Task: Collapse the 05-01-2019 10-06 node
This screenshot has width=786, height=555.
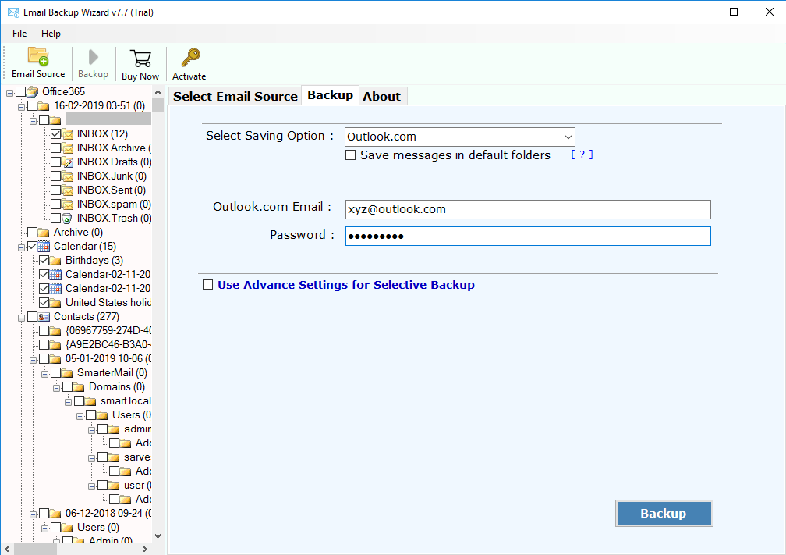Action: click(x=33, y=360)
